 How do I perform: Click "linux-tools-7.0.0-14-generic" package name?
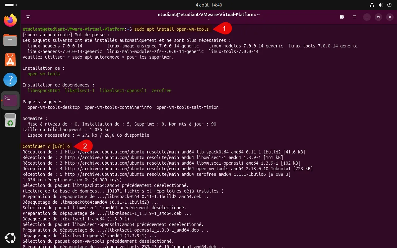coord(323,46)
